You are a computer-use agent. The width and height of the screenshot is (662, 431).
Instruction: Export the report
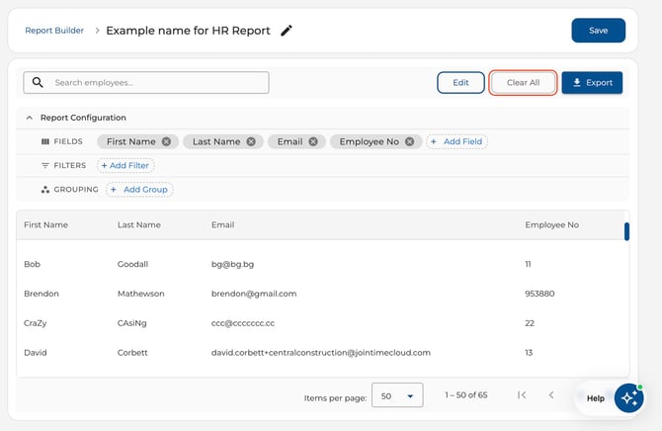coord(592,82)
